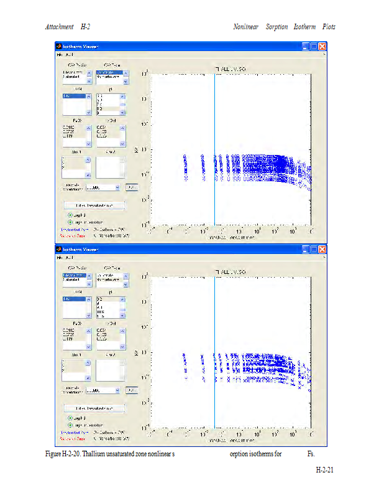Toggle the ALL checkbox above the upper plot
The image size is (384, 498).
click(217, 69)
